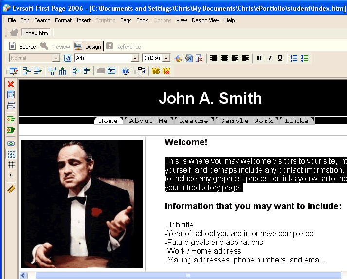This screenshot has width=347, height=279.
Task: Toggle the grid display in sidebar
Action: 11,165
